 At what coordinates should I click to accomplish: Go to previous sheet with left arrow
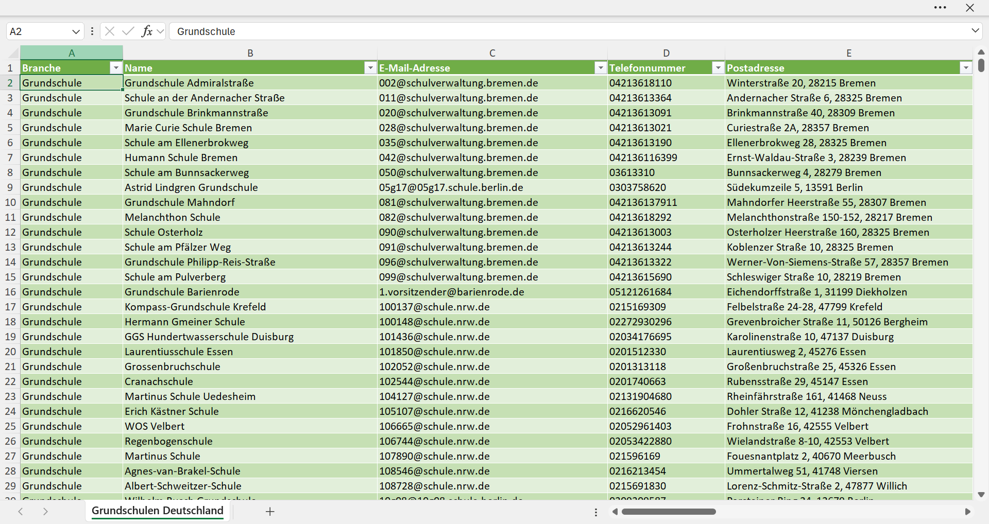pos(21,512)
